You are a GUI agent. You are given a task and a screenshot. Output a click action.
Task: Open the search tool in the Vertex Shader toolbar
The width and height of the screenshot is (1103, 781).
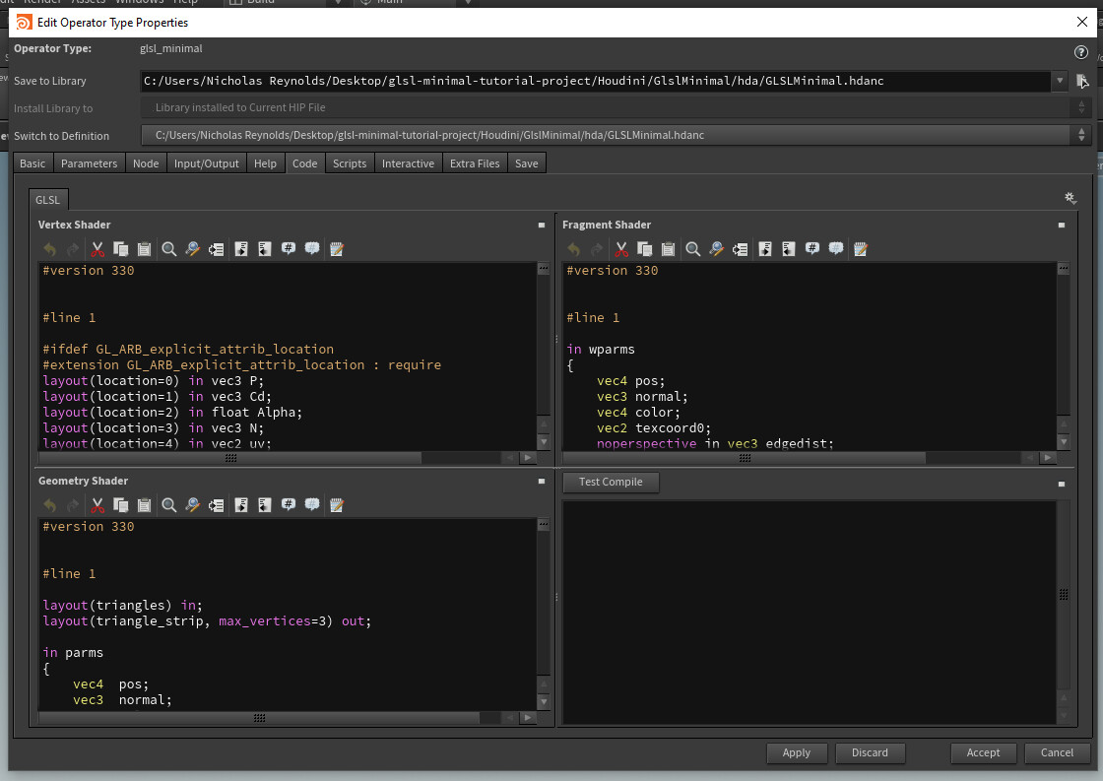(x=167, y=249)
